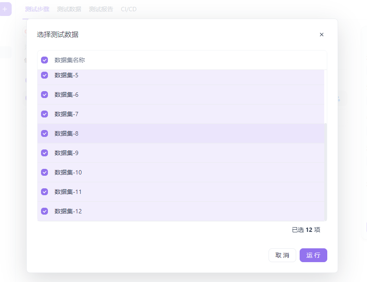The width and height of the screenshot is (367, 282).
Task: Uncheck the 数据集-10 checkbox
Action: (x=44, y=172)
